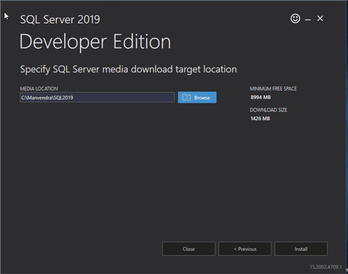Click the MEDIA LOCATION field label

tap(39, 89)
